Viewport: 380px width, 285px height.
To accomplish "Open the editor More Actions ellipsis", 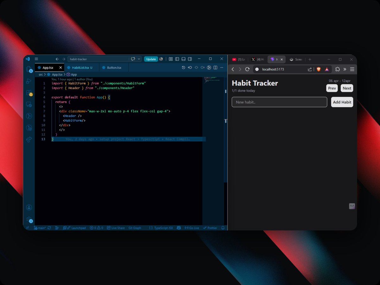I will tap(222, 67).
